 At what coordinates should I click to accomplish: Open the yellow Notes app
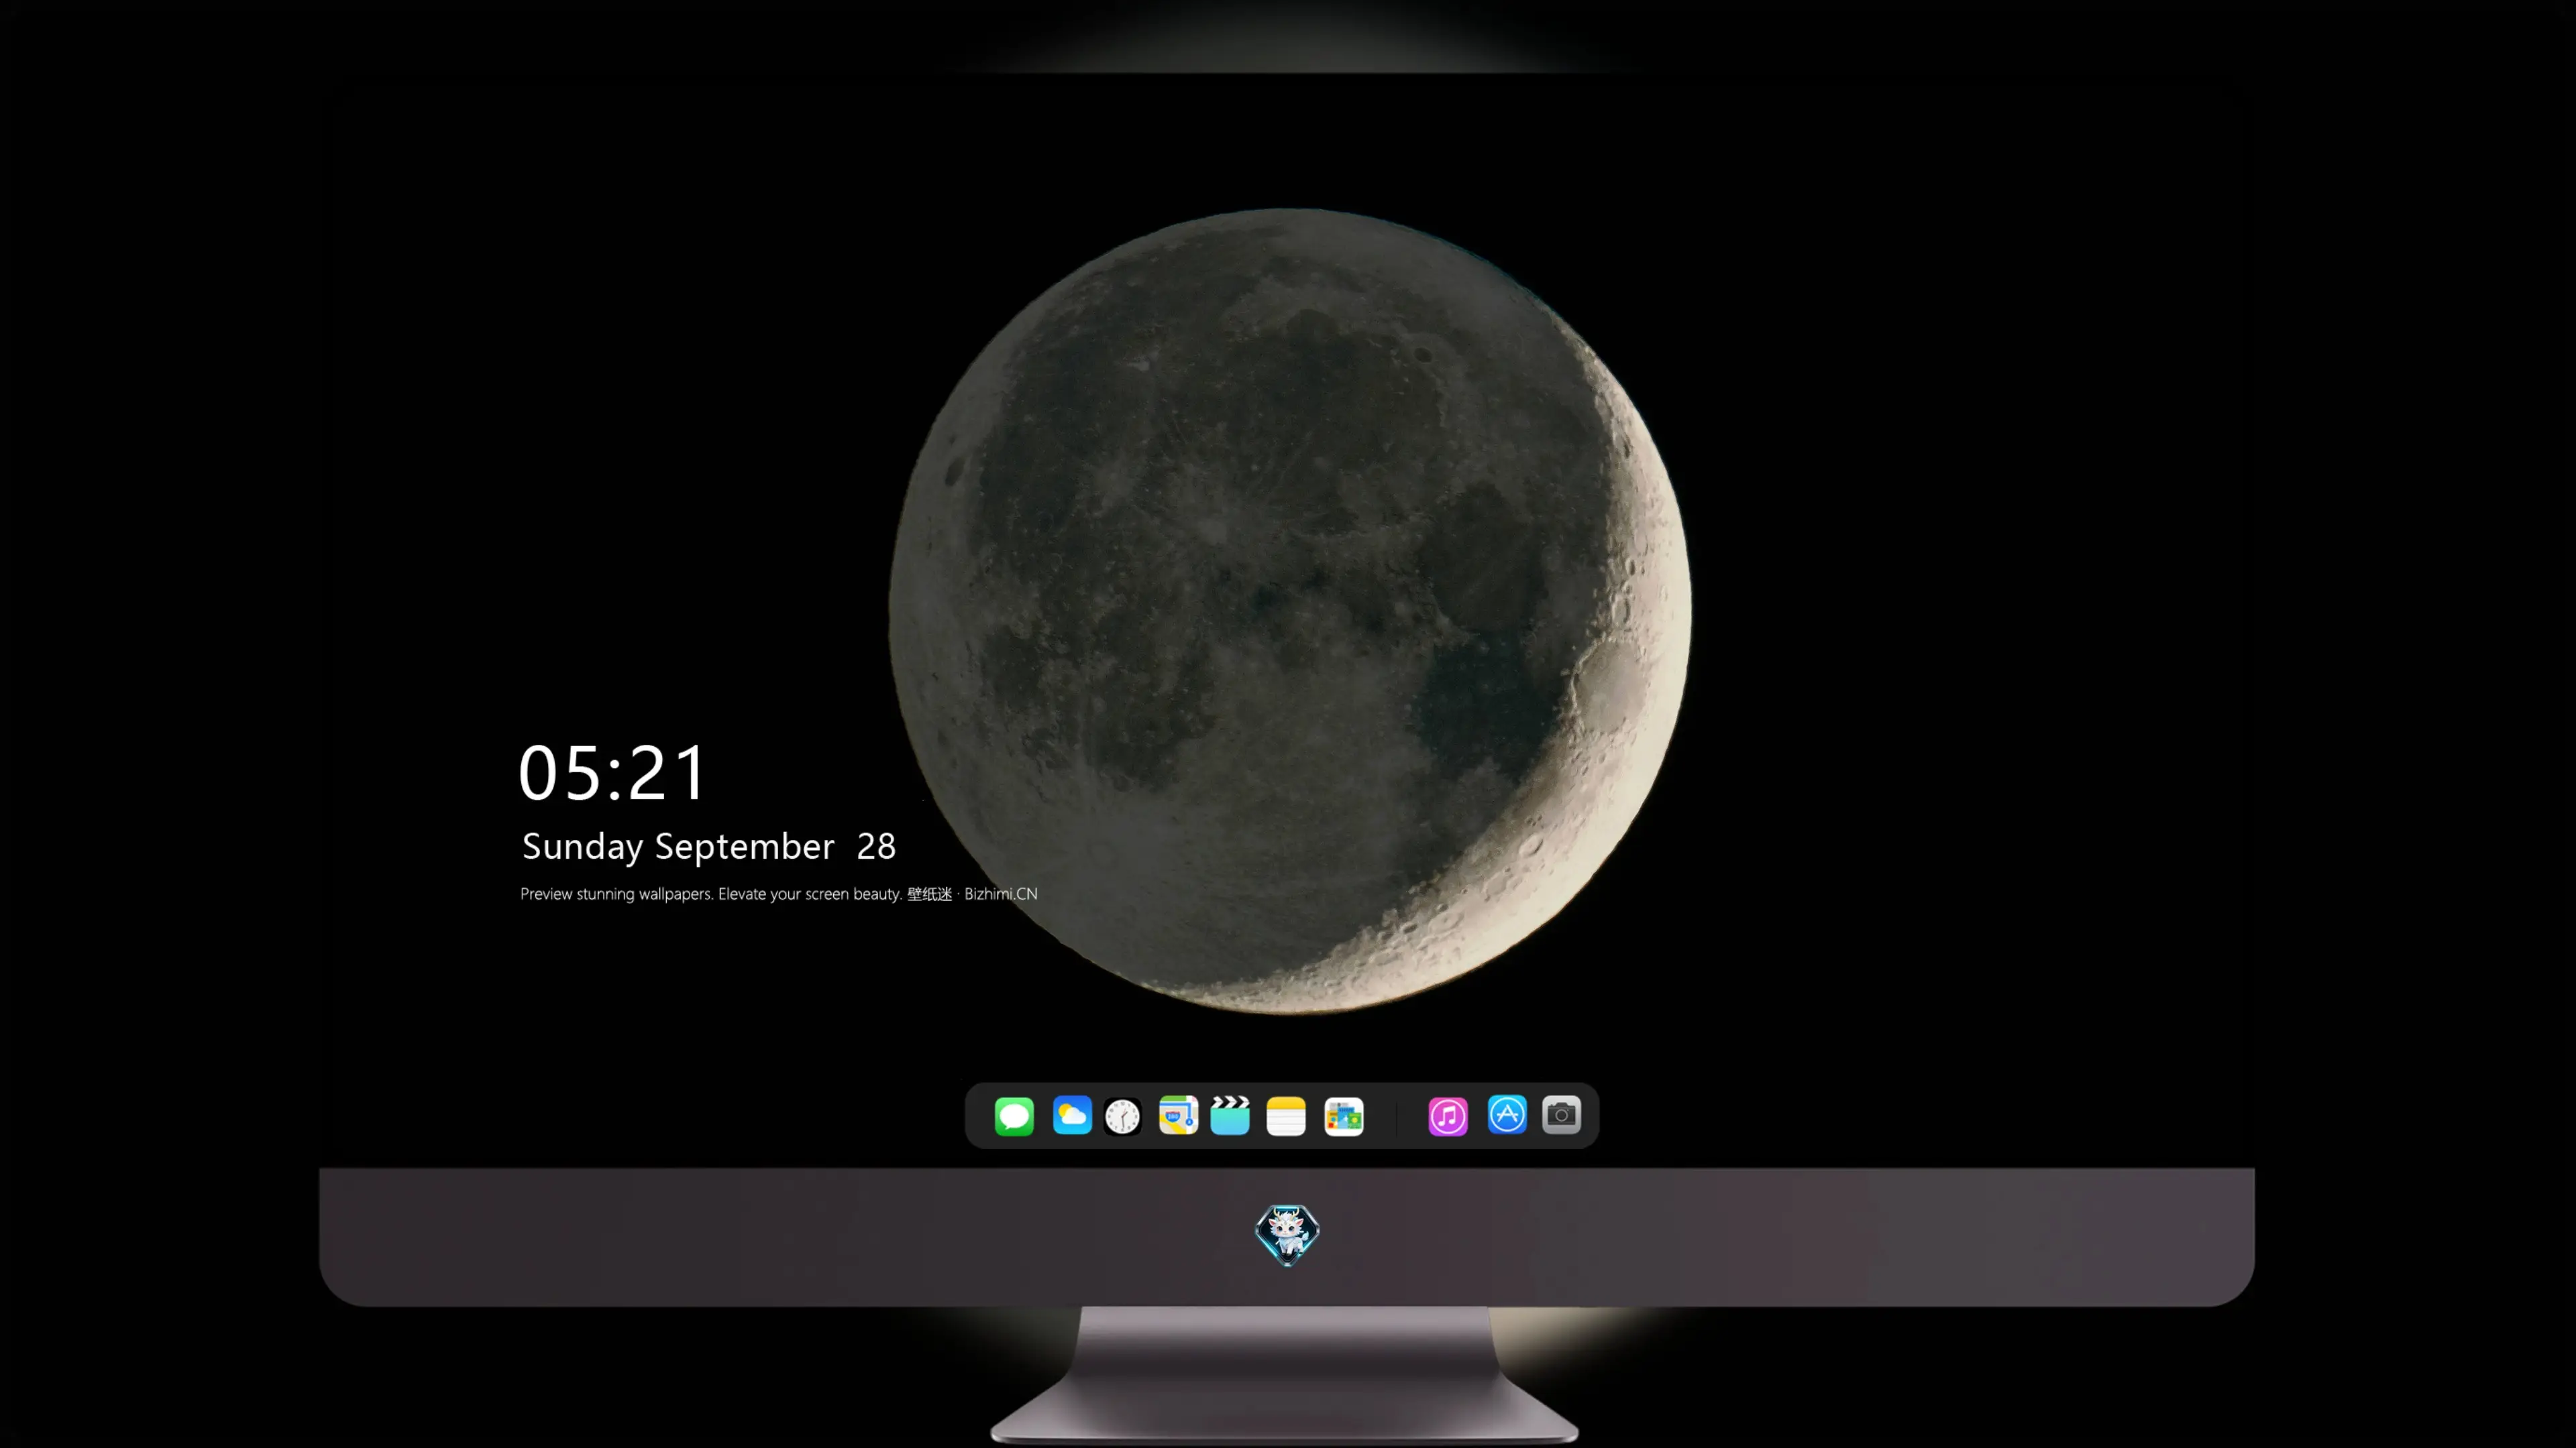(x=1286, y=1116)
